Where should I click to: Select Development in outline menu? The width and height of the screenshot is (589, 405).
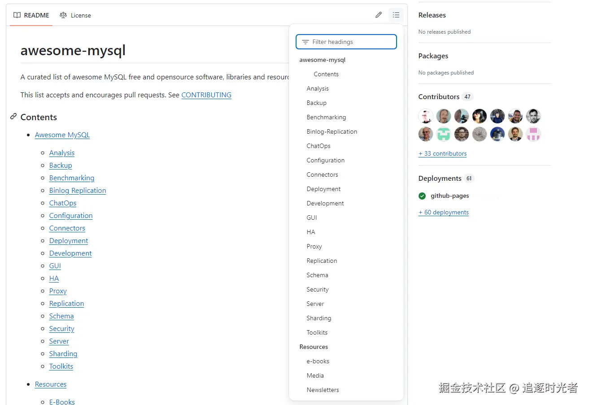325,203
